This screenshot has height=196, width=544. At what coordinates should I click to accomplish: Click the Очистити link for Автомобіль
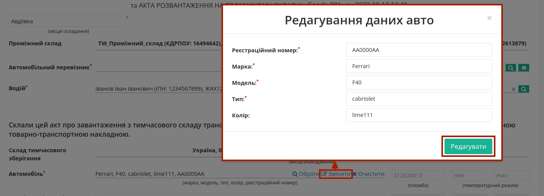(368, 174)
